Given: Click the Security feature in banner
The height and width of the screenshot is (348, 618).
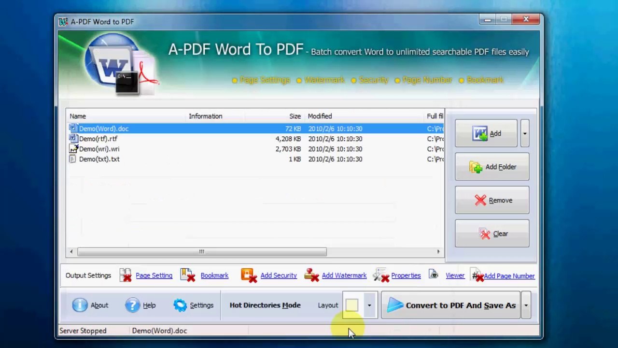Looking at the screenshot, I should pos(369,80).
